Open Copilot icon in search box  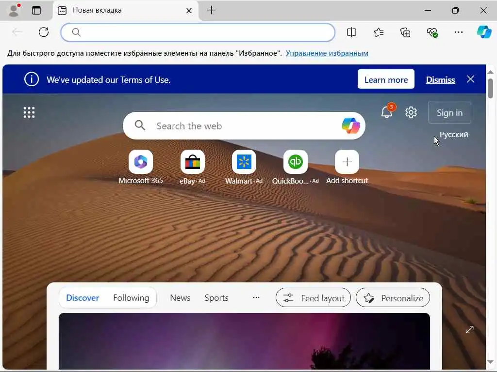[x=350, y=125]
